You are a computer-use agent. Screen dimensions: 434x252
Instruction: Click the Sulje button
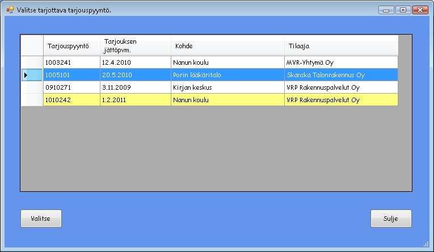(391, 219)
